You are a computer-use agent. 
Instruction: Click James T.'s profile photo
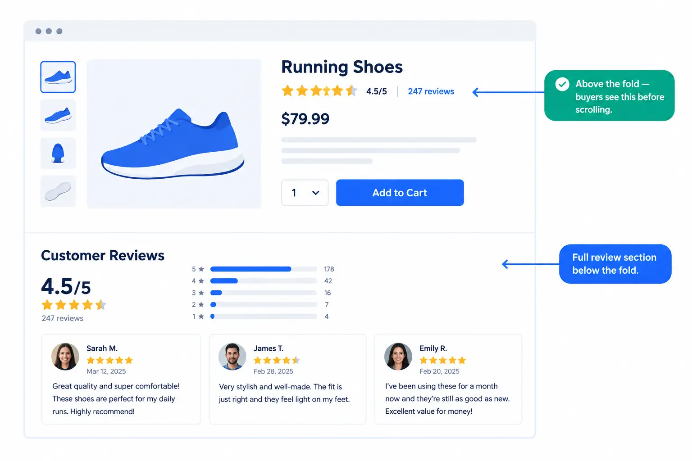[x=232, y=357]
